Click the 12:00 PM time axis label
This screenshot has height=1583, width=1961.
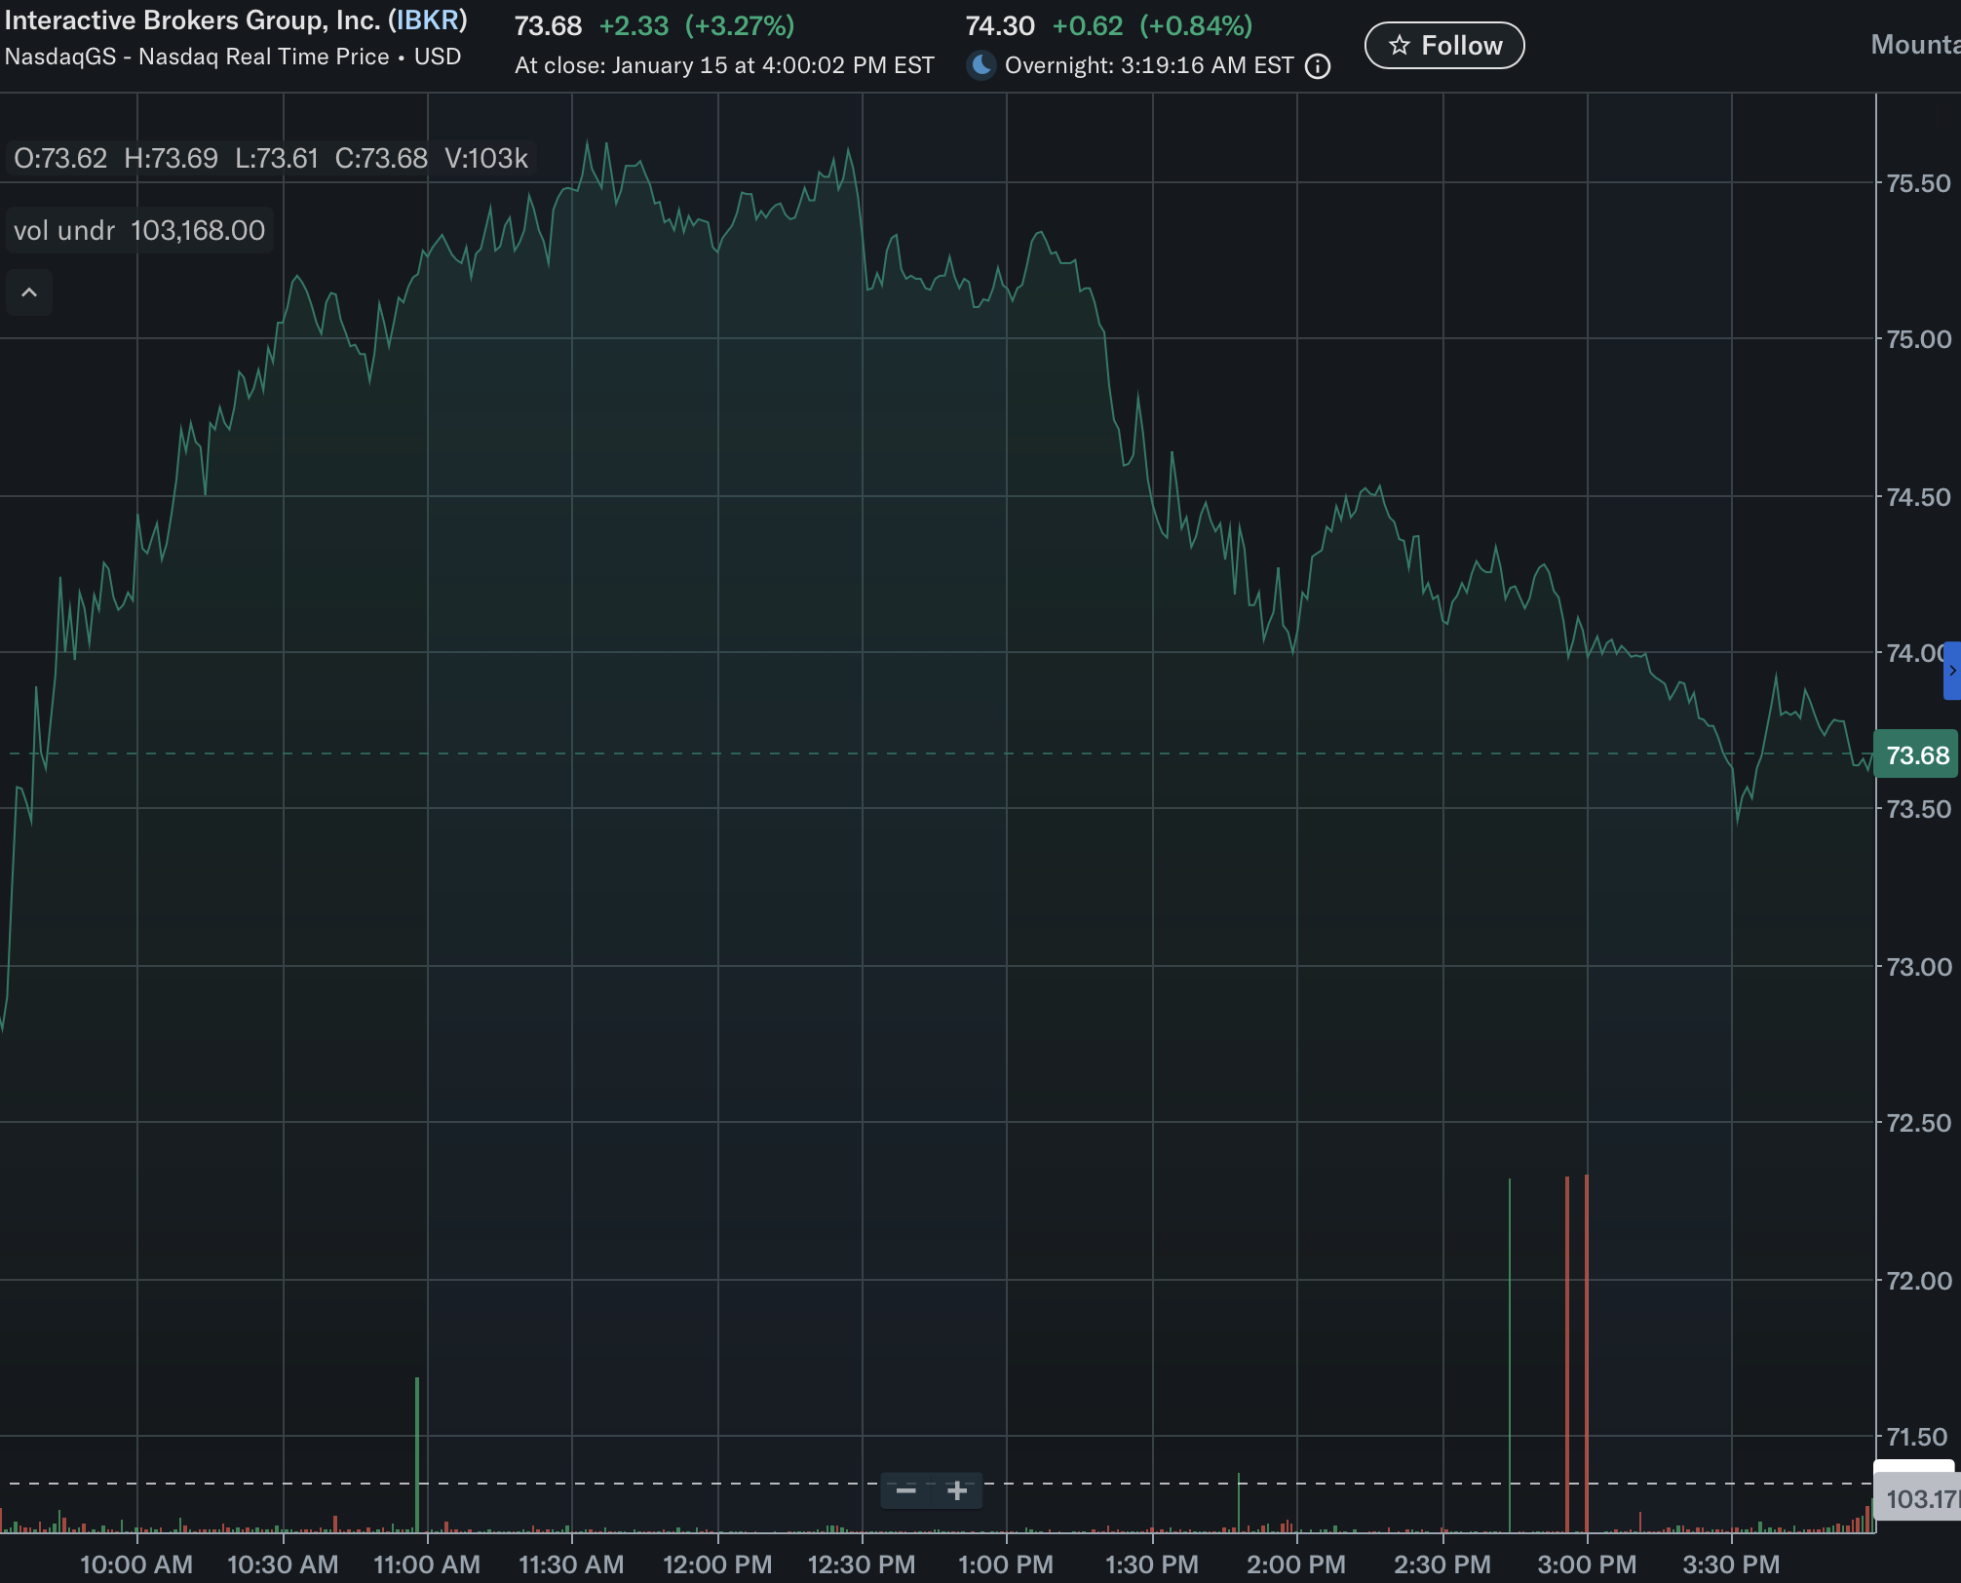717,1564
